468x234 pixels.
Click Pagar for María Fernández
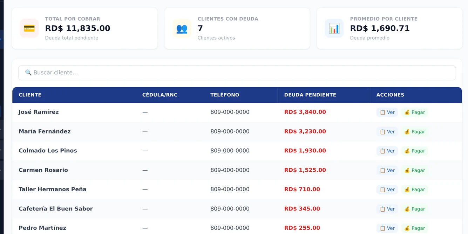point(414,132)
